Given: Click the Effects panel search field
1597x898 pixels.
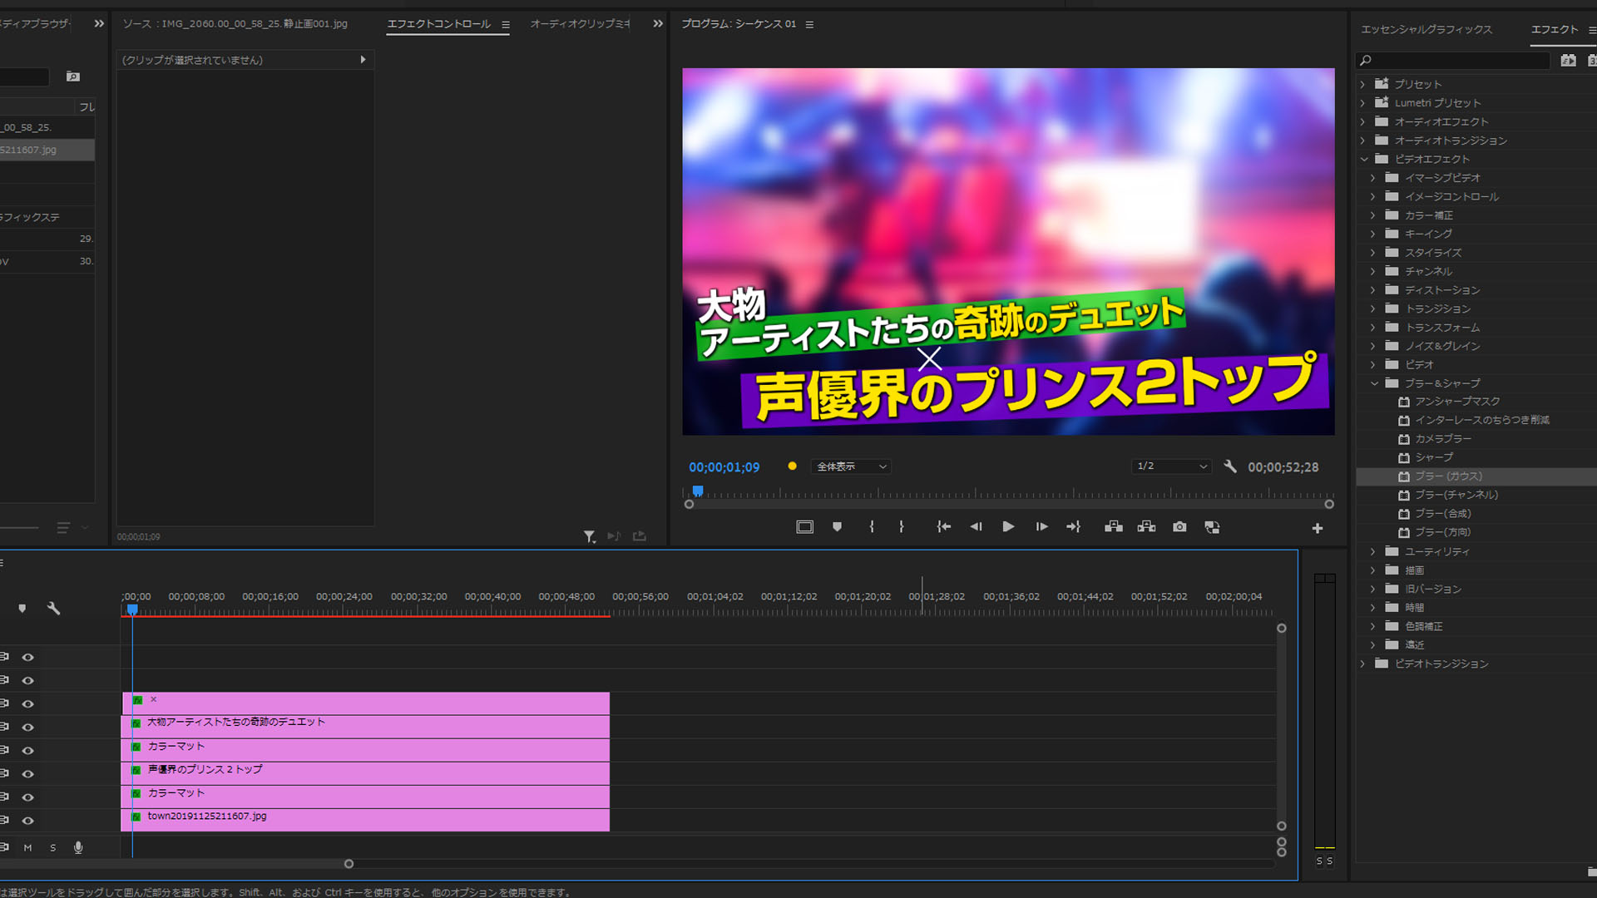Looking at the screenshot, I should tap(1457, 61).
